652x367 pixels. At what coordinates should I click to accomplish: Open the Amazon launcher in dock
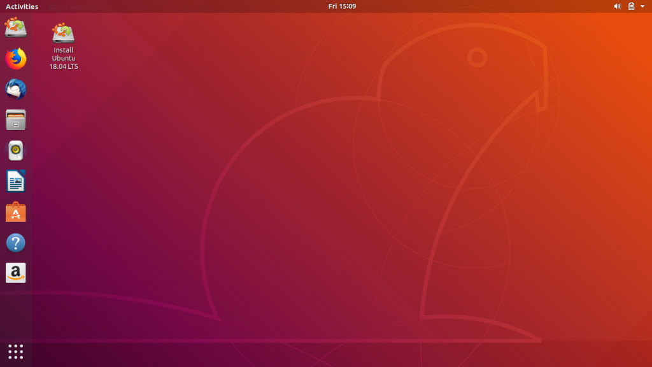coord(16,273)
